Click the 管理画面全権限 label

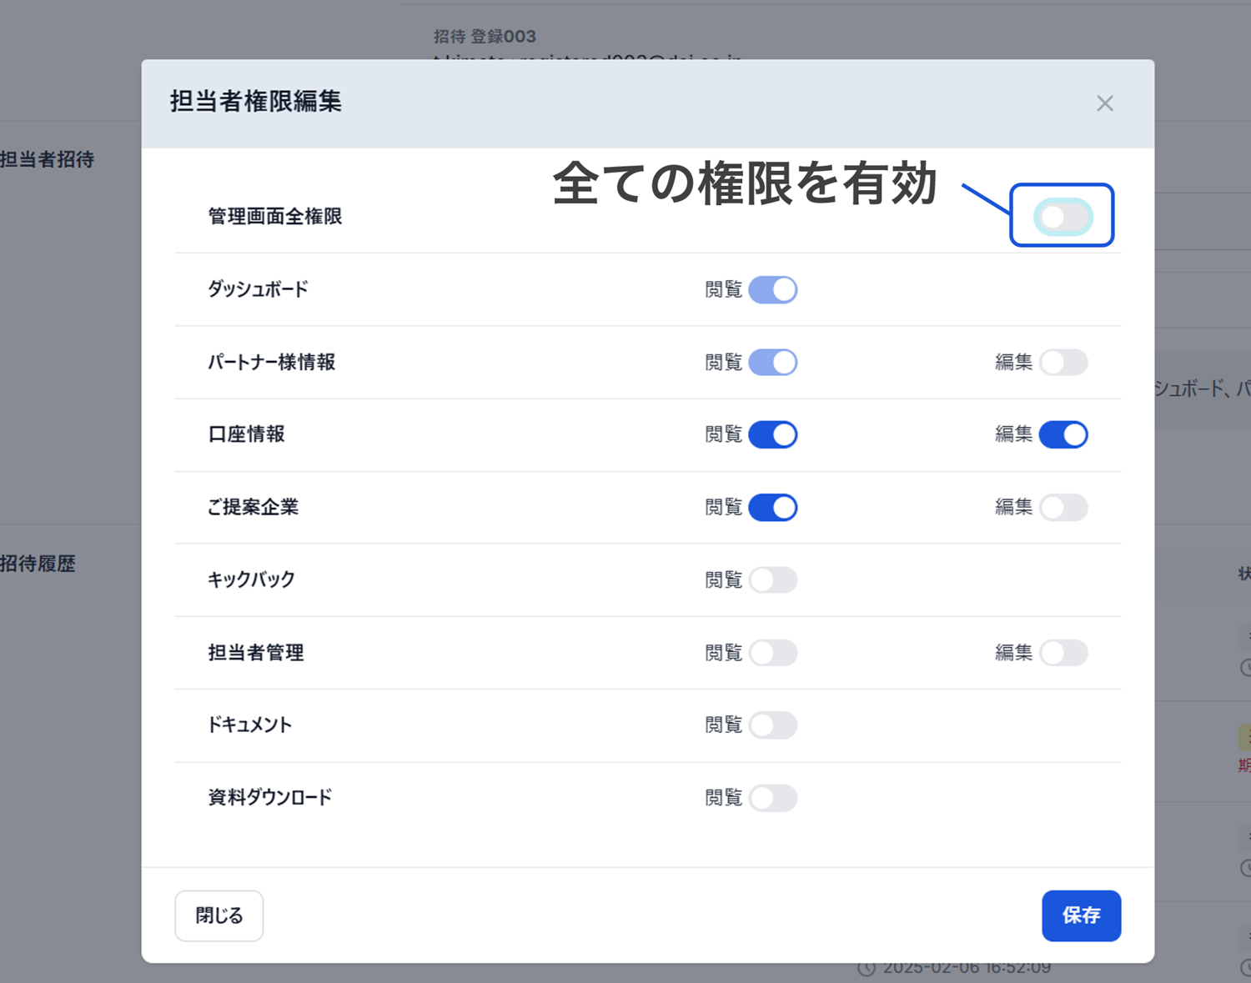275,217
